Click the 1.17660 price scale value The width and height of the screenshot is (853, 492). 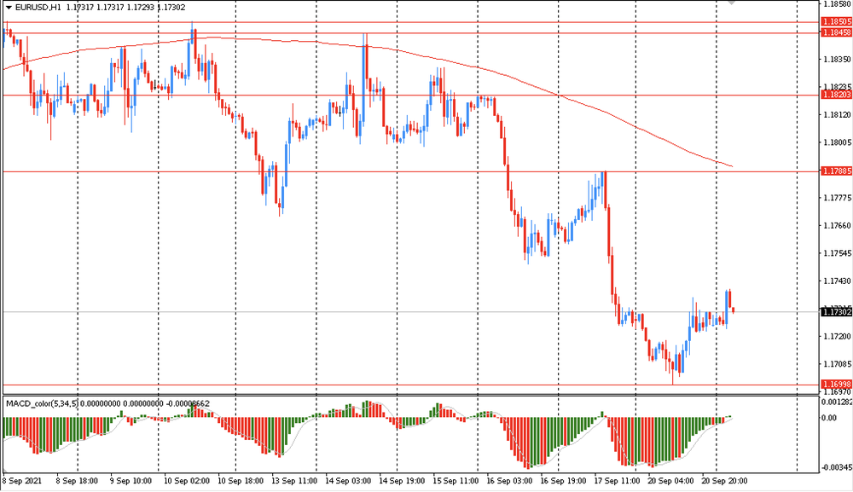[838, 226]
